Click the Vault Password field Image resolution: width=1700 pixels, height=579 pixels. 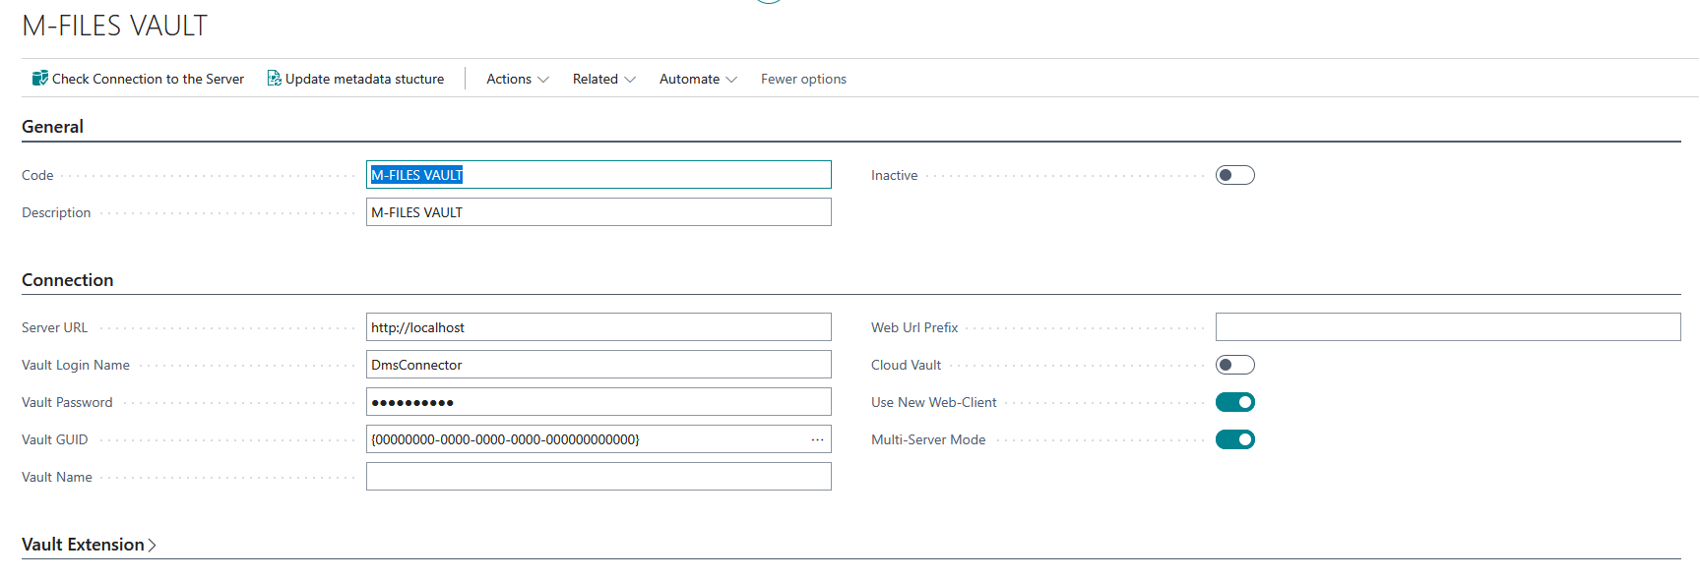click(x=598, y=402)
